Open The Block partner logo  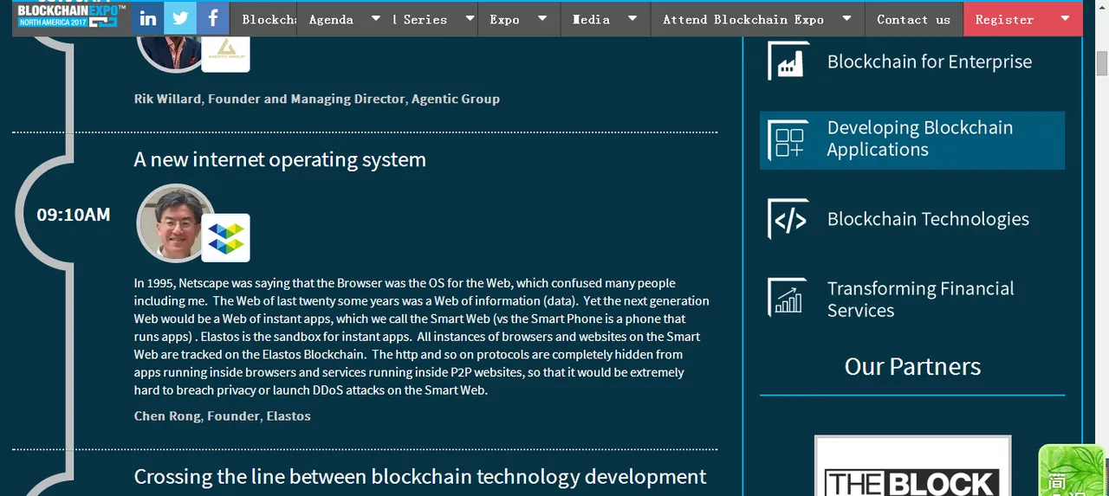(x=912, y=467)
